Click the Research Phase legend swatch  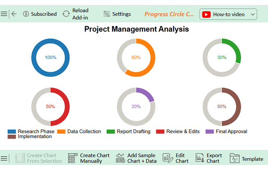12,132
